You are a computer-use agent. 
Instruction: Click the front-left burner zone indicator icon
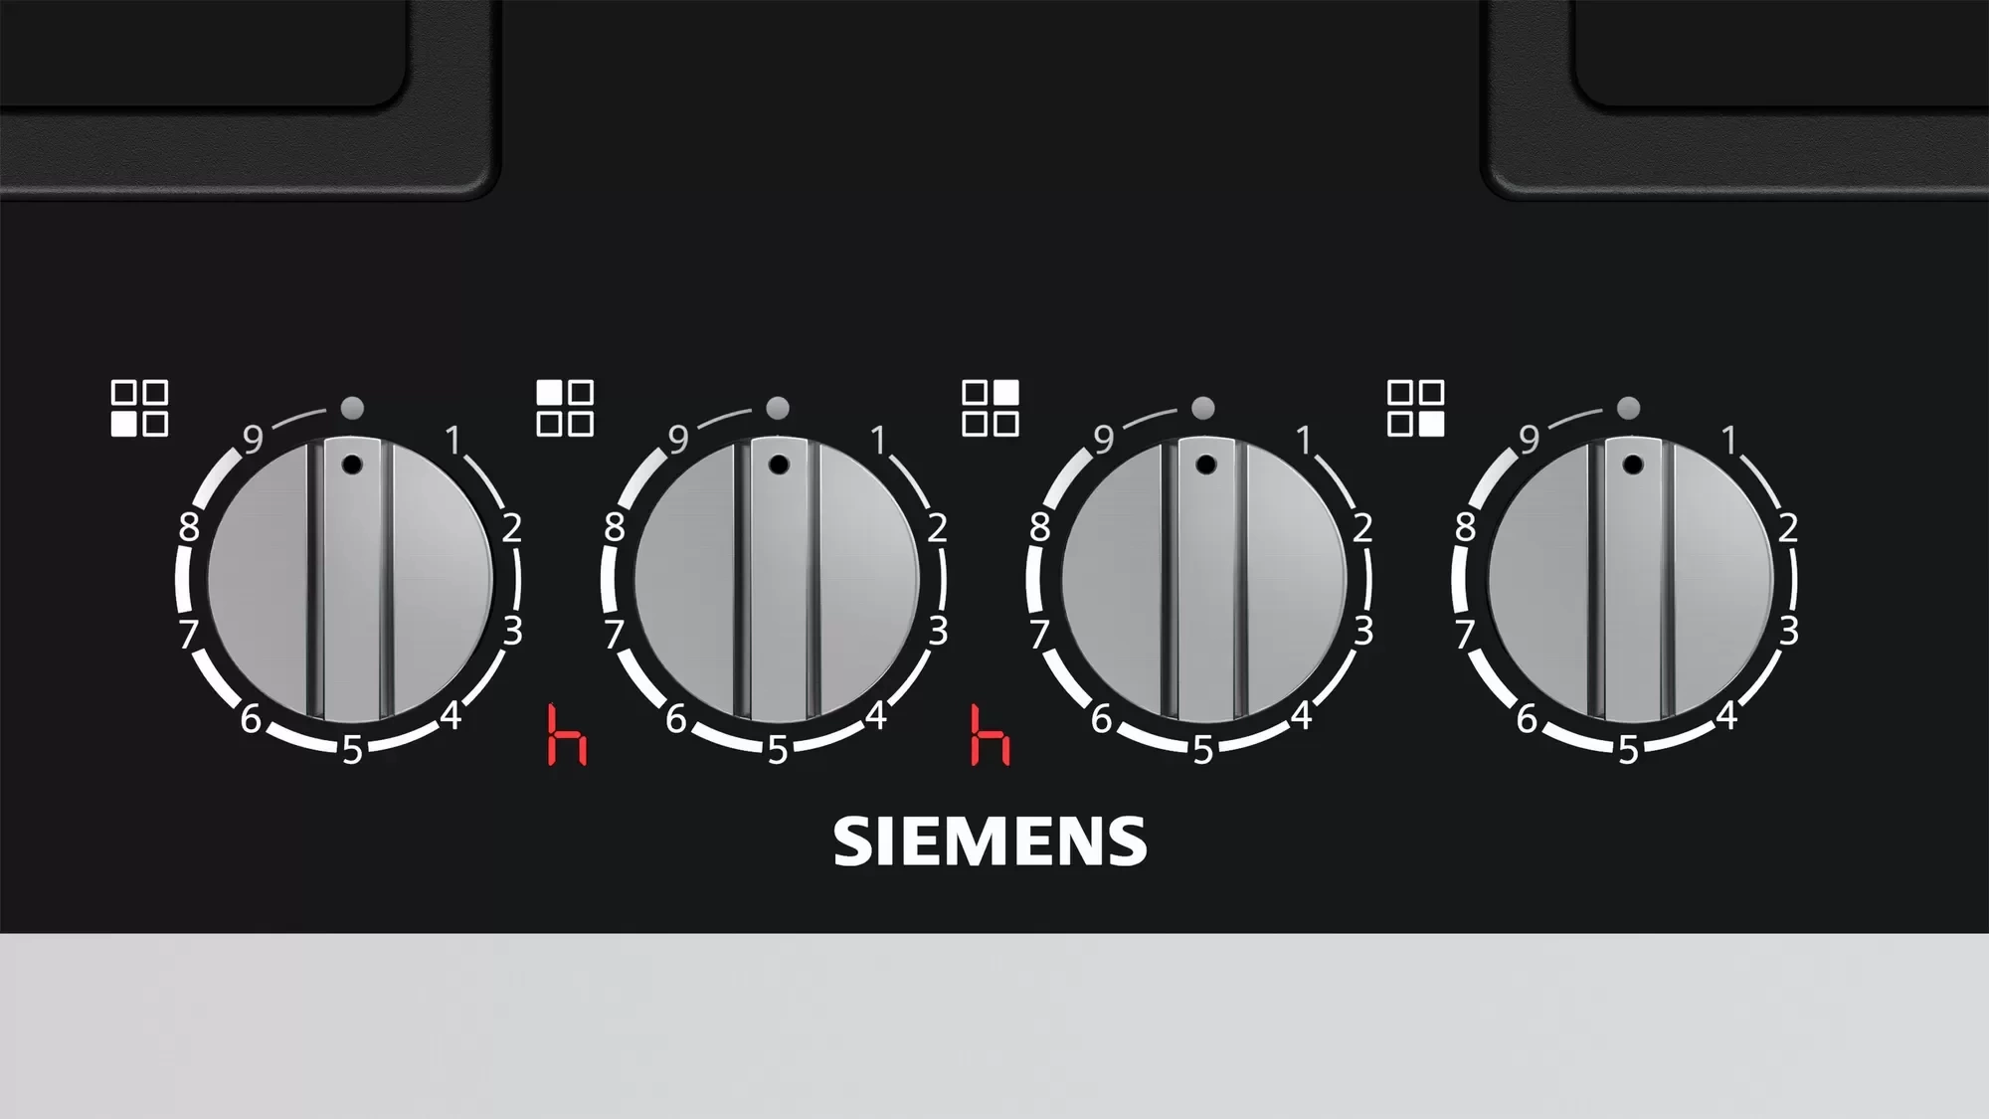pyautogui.click(x=139, y=408)
